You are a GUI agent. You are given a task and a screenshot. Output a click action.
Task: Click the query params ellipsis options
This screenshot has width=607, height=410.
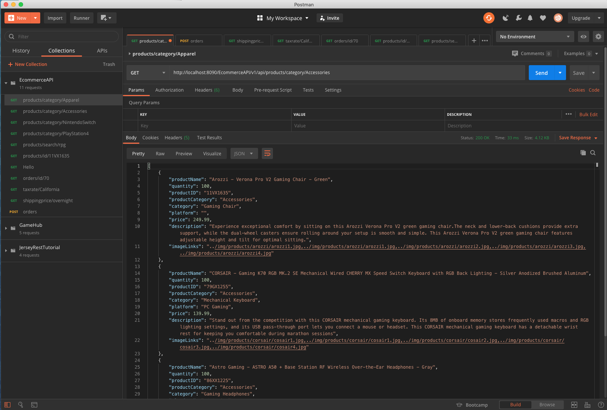tap(568, 114)
